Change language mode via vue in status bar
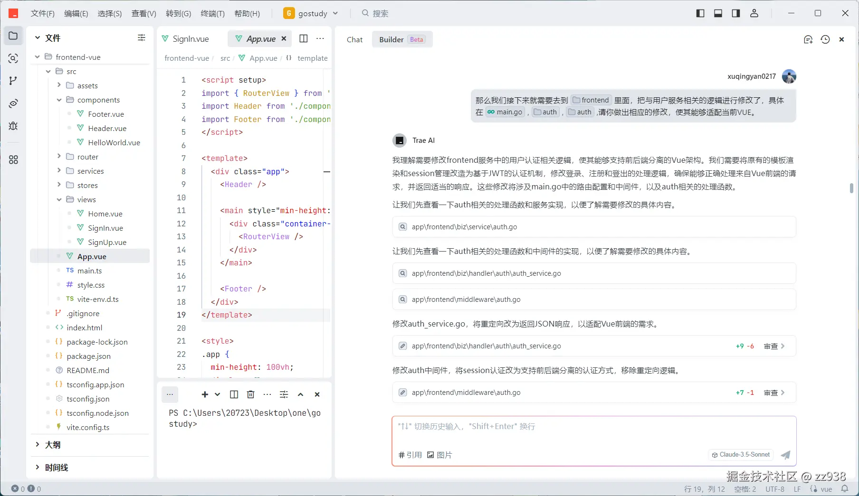 coord(826,489)
